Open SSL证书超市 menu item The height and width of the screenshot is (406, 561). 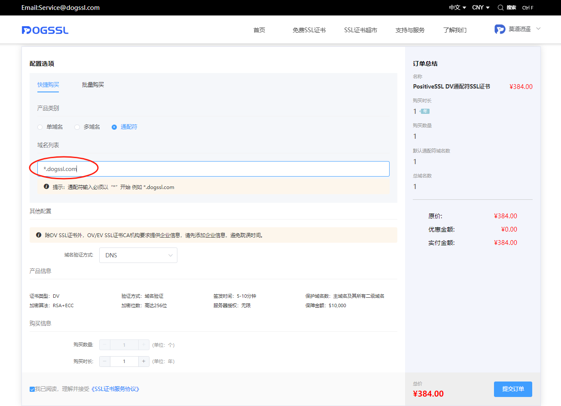360,30
